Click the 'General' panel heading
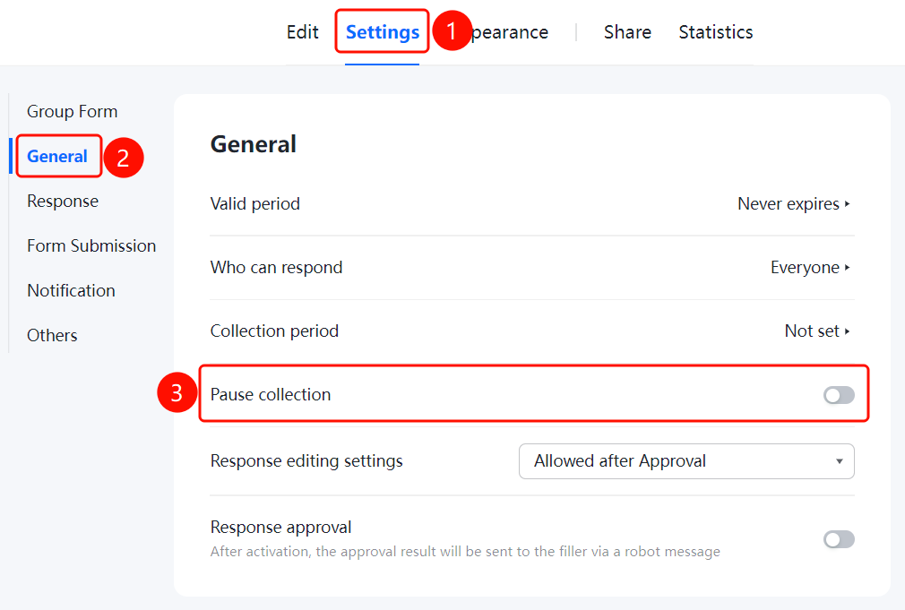This screenshot has width=905, height=610. coord(254,144)
